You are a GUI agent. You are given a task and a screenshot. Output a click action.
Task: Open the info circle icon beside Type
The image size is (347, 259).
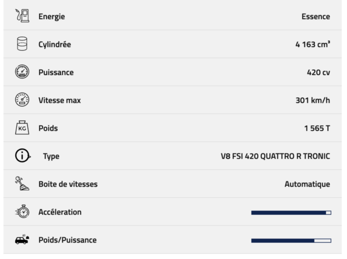click(x=23, y=155)
